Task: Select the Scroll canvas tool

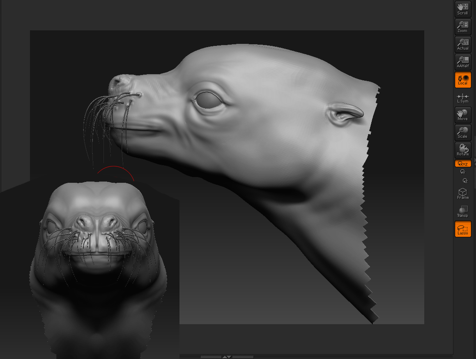Action: pyautogui.click(x=462, y=9)
